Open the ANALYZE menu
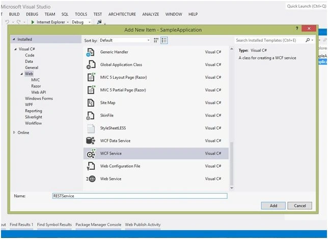Viewport: 328px width, 239px height. pos(151,14)
